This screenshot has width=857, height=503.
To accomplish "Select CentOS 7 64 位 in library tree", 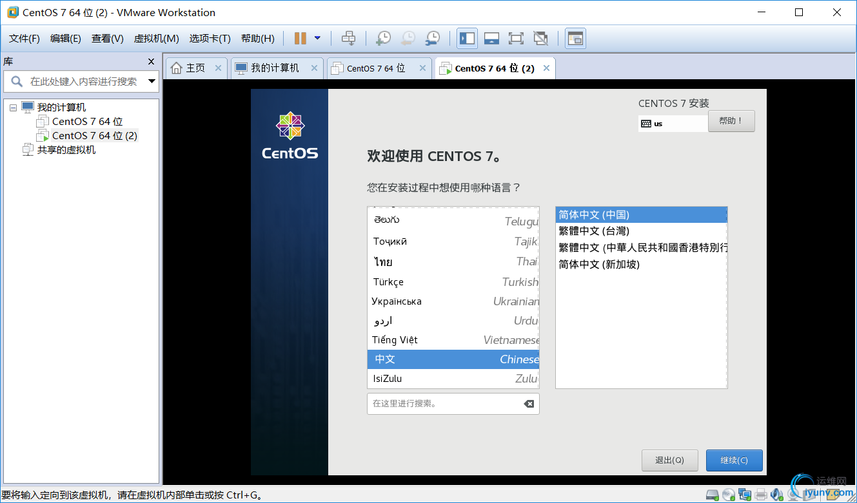I will (x=87, y=122).
